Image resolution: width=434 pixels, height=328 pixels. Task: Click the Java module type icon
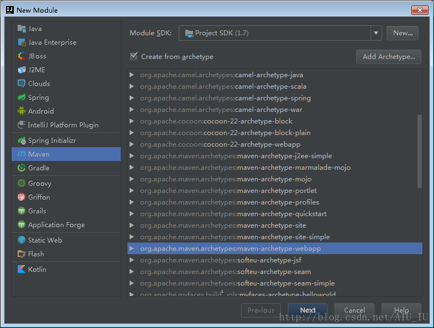click(22, 29)
